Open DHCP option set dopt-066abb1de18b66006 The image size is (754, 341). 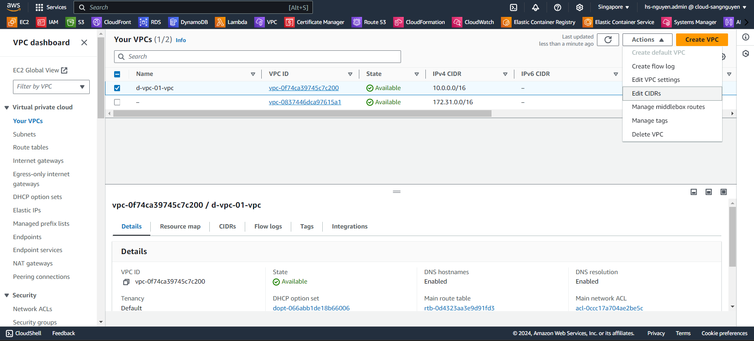point(311,308)
